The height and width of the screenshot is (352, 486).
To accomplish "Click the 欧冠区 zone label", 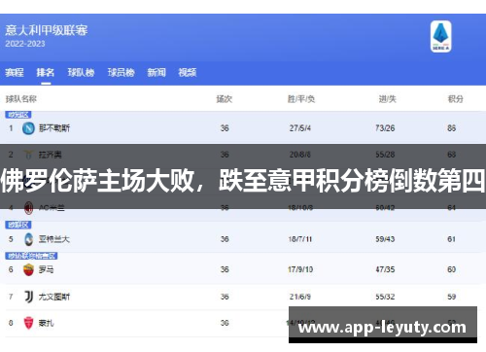I will (18, 115).
